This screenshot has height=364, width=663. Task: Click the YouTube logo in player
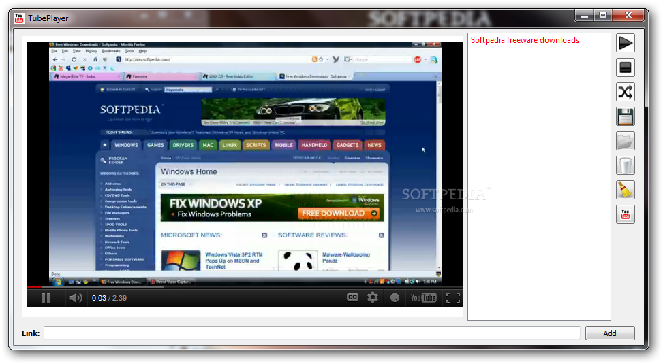pyautogui.click(x=423, y=298)
